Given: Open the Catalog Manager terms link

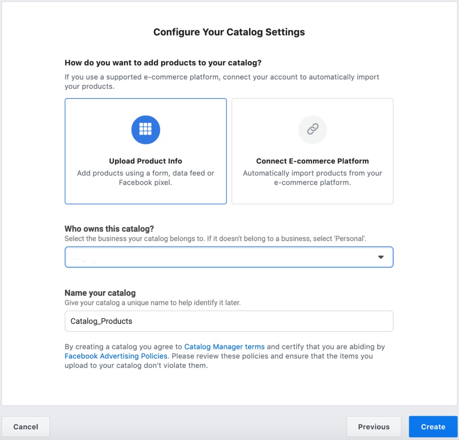Looking at the screenshot, I should pyautogui.click(x=224, y=346).
